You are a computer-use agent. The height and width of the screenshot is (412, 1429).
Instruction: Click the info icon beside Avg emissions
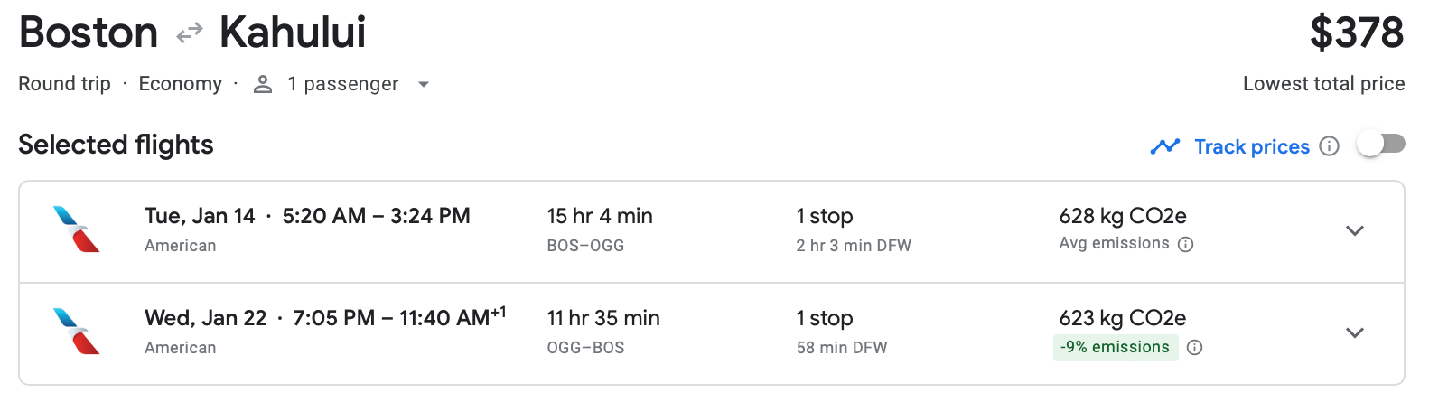point(1186,244)
